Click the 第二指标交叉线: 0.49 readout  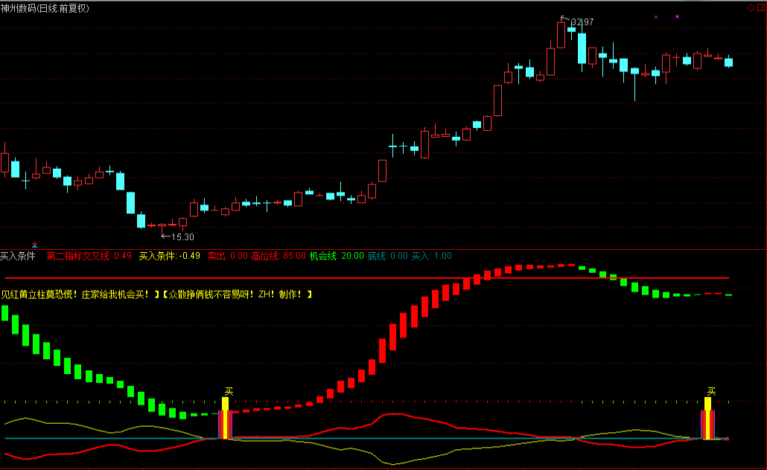(89, 256)
